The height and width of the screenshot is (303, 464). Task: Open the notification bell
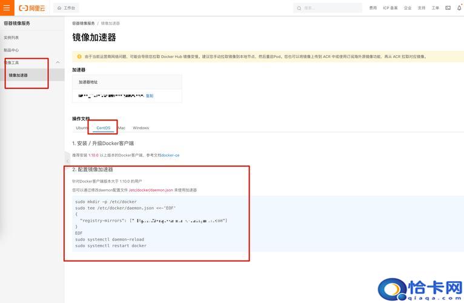coord(459,8)
